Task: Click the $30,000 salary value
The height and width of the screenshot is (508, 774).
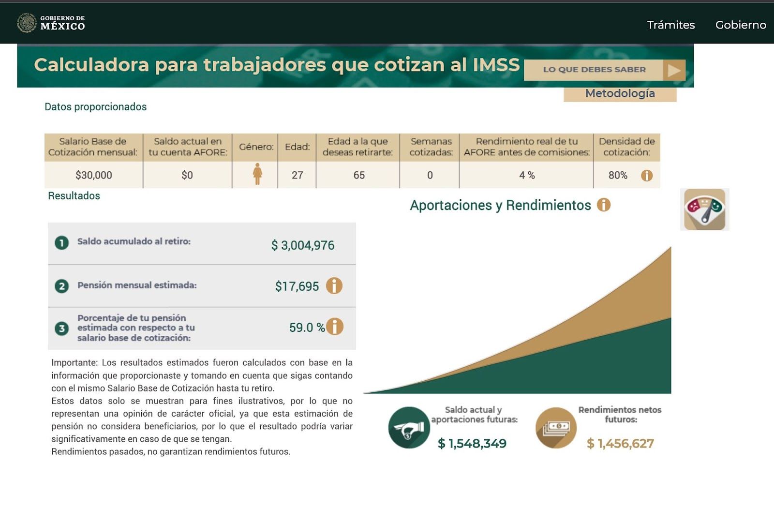Action: pyautogui.click(x=94, y=175)
